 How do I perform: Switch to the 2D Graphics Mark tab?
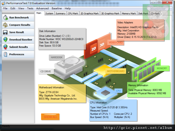tap(89, 14)
